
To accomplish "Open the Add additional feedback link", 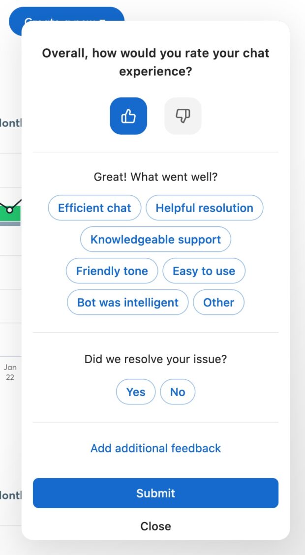I will click(x=155, y=448).
